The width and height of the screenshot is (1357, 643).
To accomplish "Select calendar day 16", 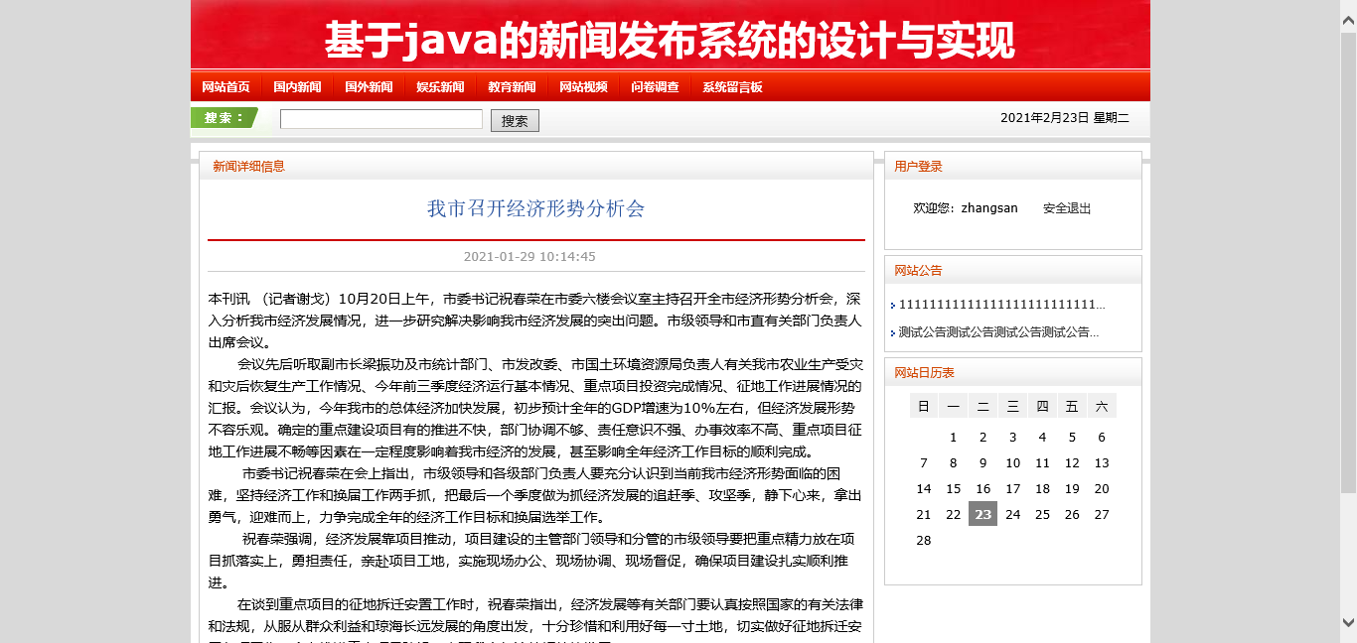I will 982,489.
